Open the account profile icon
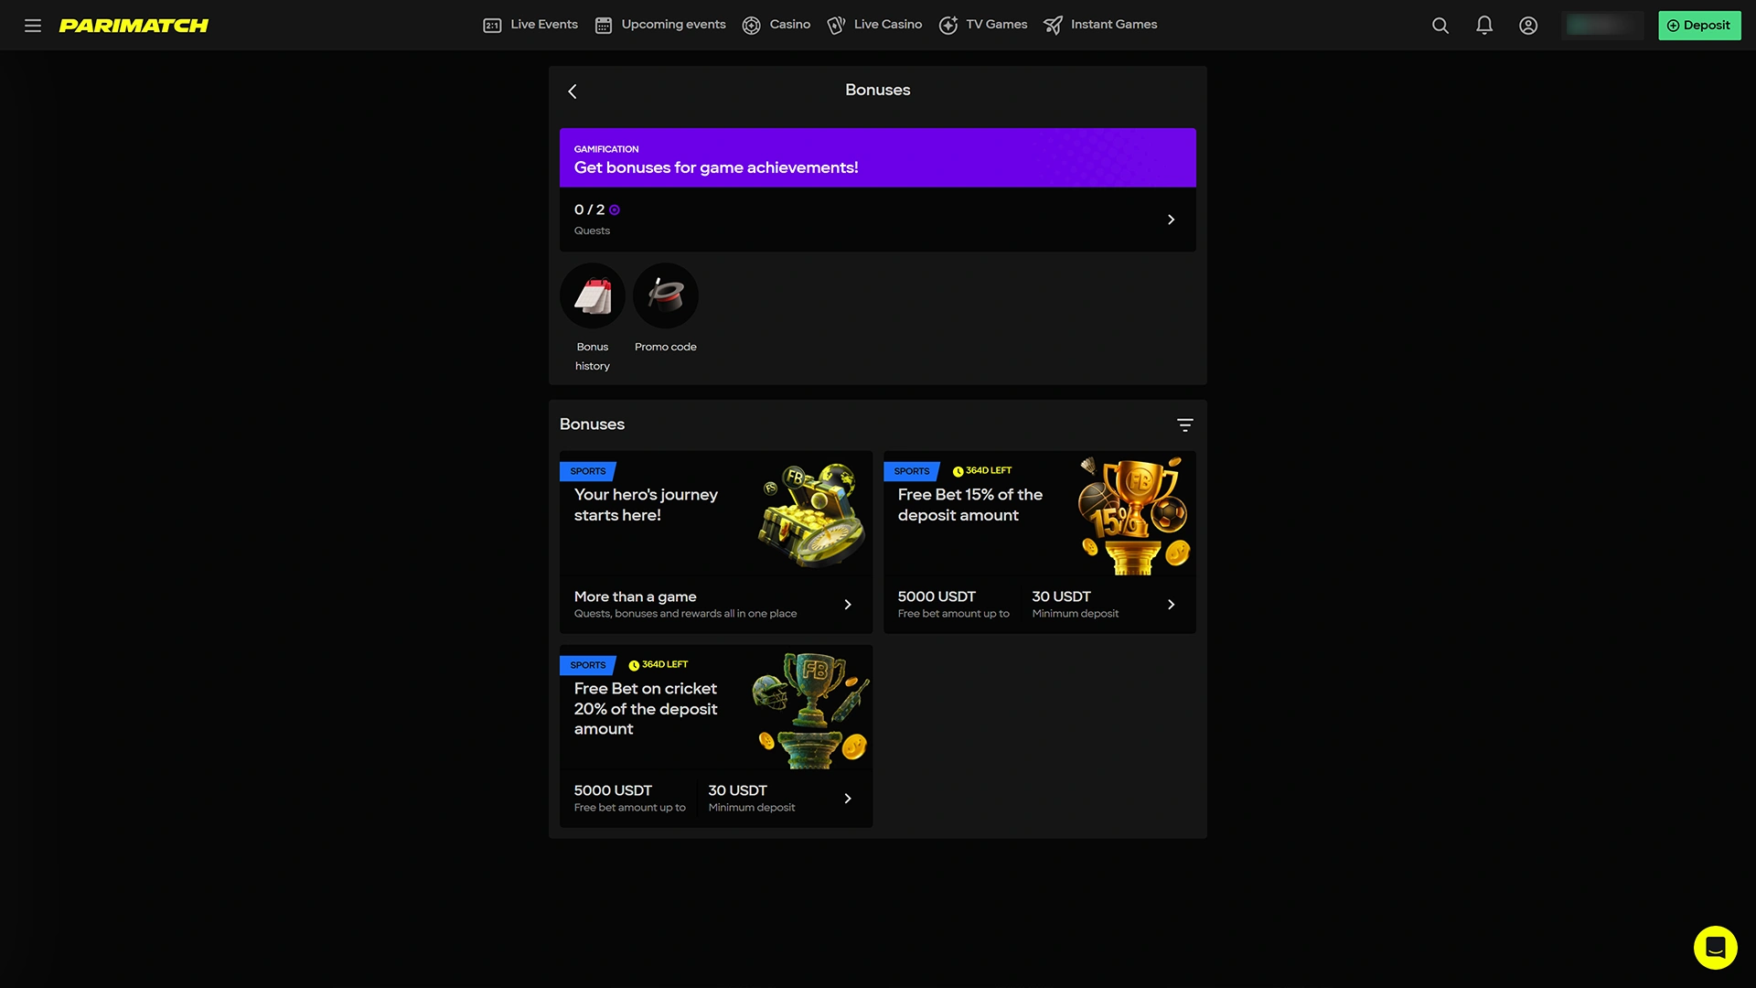1756x988 pixels. click(1527, 26)
